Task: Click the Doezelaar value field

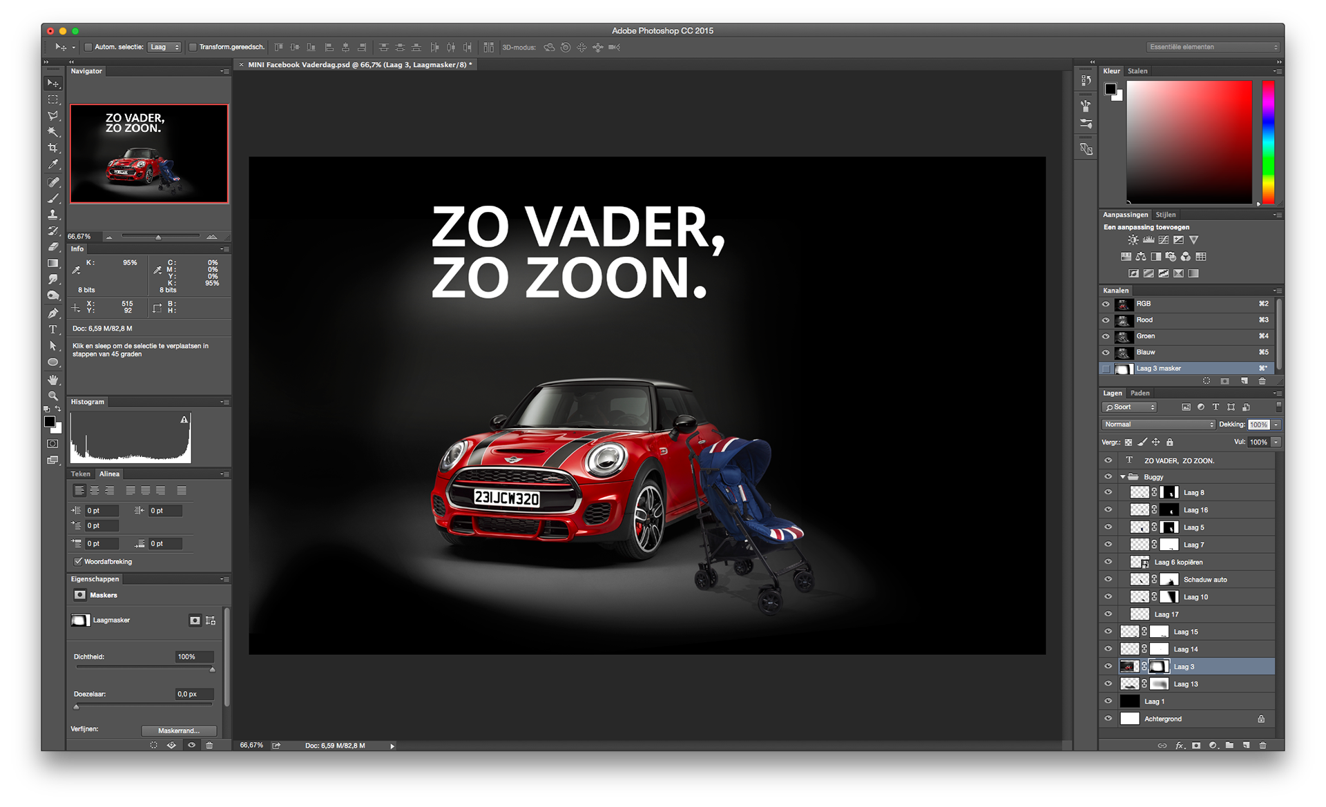Action: pyautogui.click(x=193, y=694)
